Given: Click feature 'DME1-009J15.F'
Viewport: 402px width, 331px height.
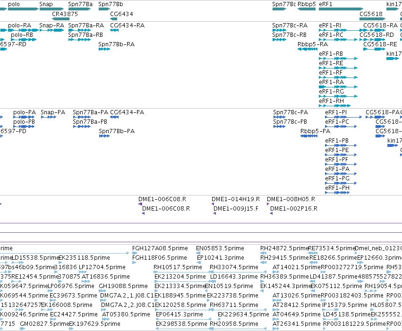Looking at the screenshot, I should click(x=236, y=209).
